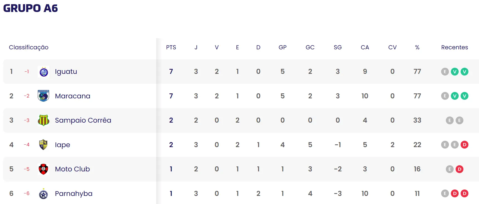Click Sampaio Corrêa's first E result badge
This screenshot has height=204, width=479.
(449, 120)
